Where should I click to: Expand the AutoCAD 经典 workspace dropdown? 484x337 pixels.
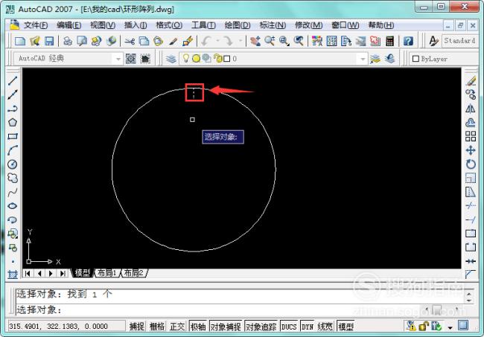coord(118,59)
